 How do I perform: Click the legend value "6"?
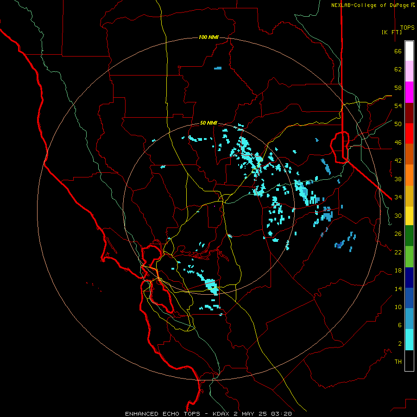point(399,325)
